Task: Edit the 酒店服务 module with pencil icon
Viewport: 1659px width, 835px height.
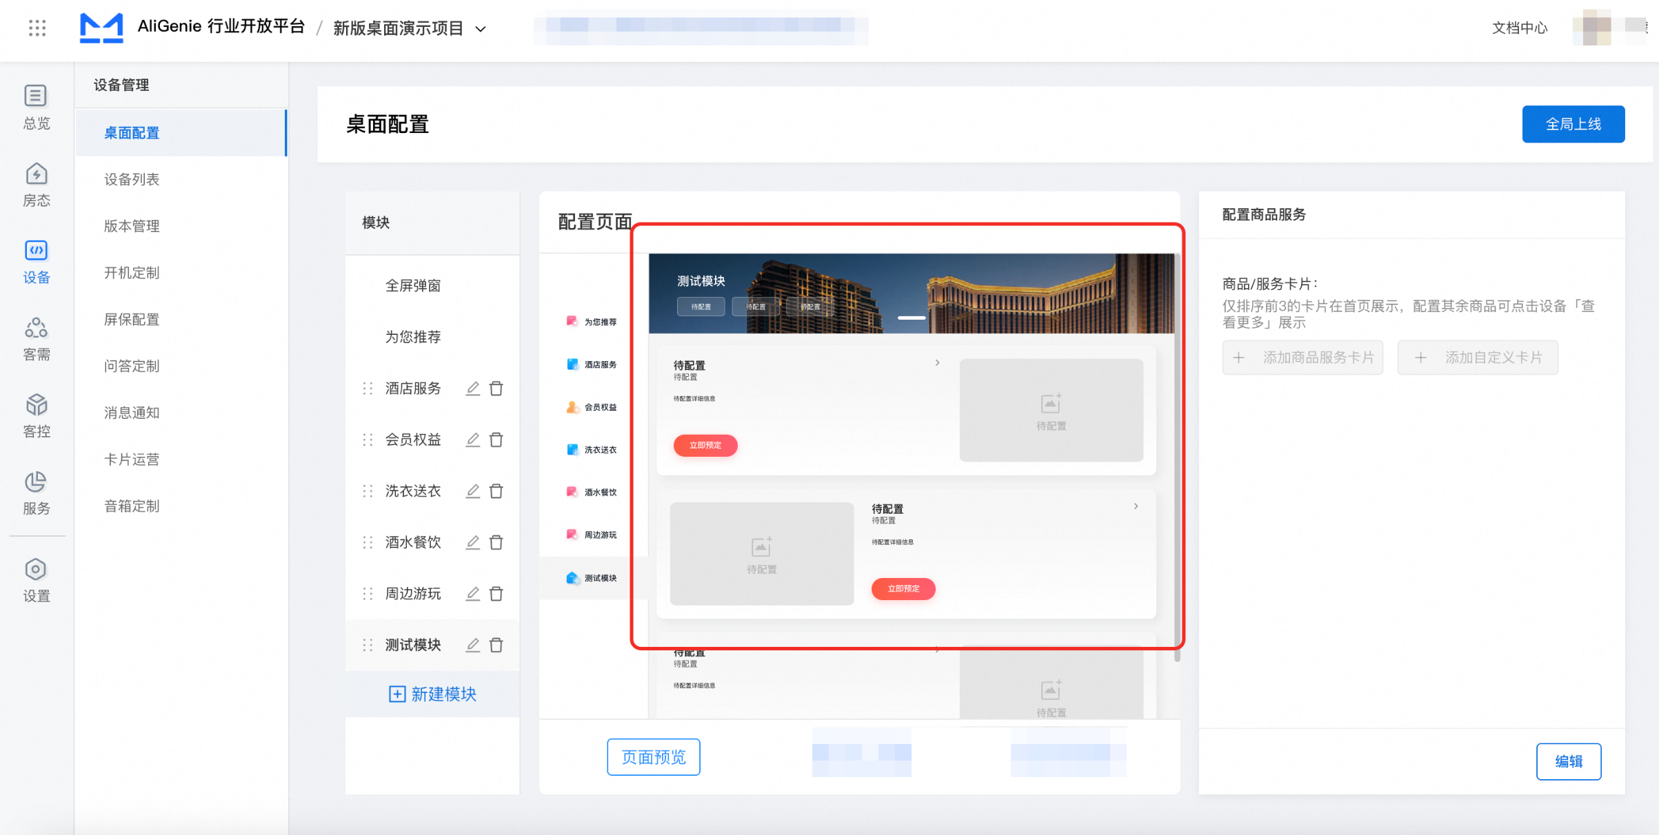Action: [472, 389]
